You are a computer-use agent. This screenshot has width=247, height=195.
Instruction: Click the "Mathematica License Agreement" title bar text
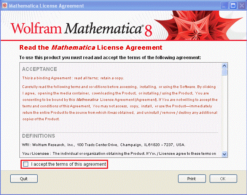(x=46, y=6)
